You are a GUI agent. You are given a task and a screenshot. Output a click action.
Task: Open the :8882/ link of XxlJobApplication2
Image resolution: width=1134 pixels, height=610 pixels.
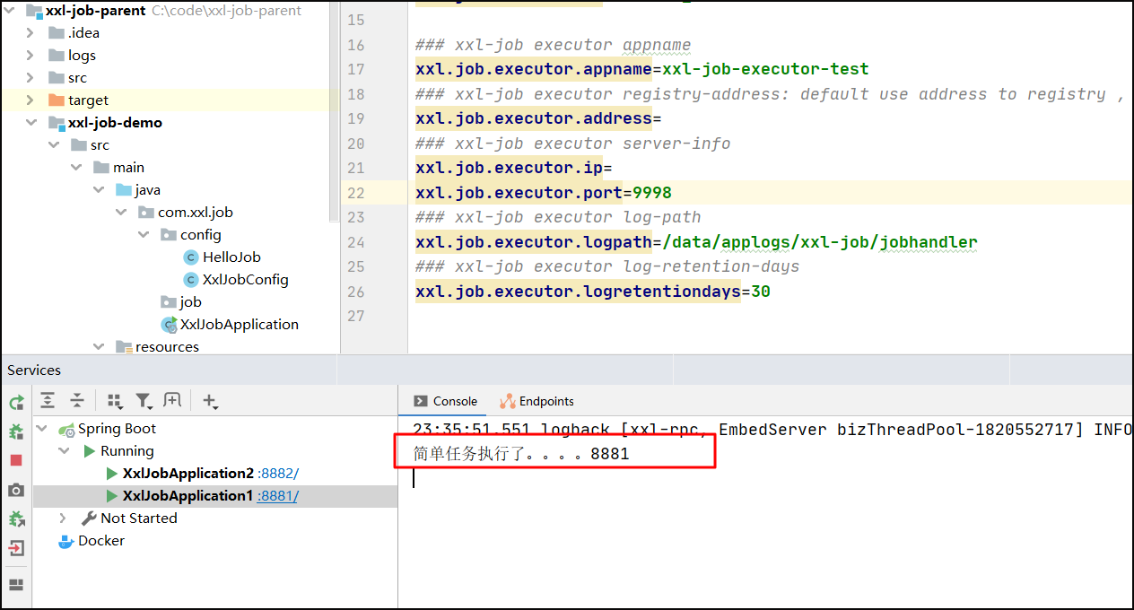(278, 474)
